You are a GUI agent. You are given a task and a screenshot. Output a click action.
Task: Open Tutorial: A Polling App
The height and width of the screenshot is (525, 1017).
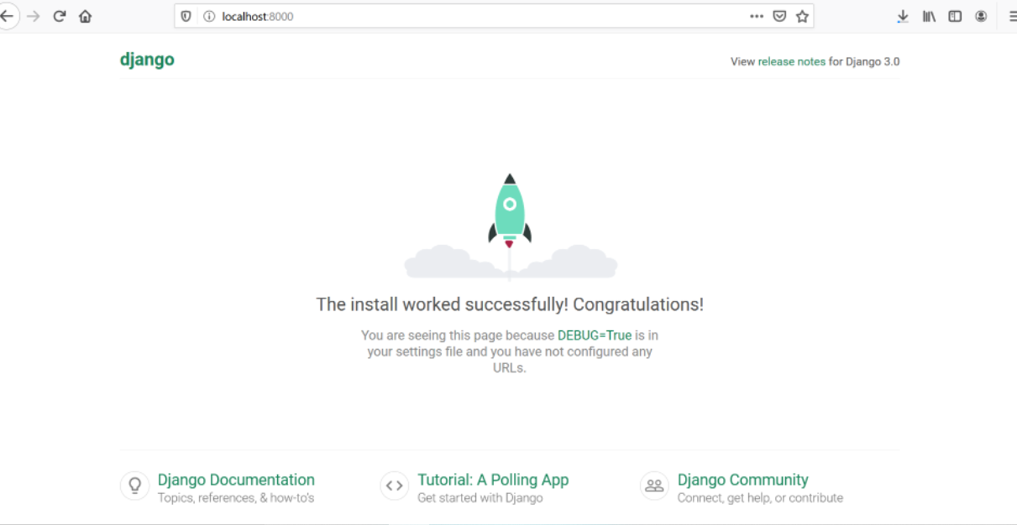point(493,480)
